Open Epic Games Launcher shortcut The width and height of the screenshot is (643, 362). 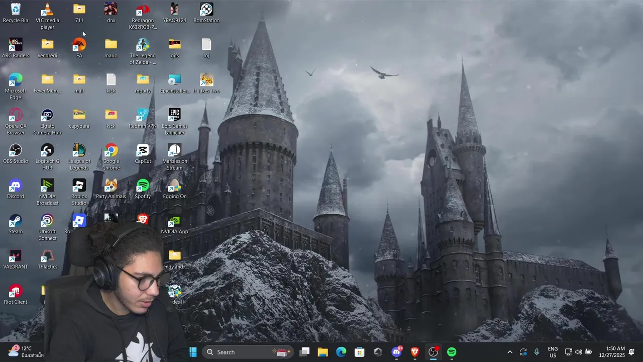point(174,122)
